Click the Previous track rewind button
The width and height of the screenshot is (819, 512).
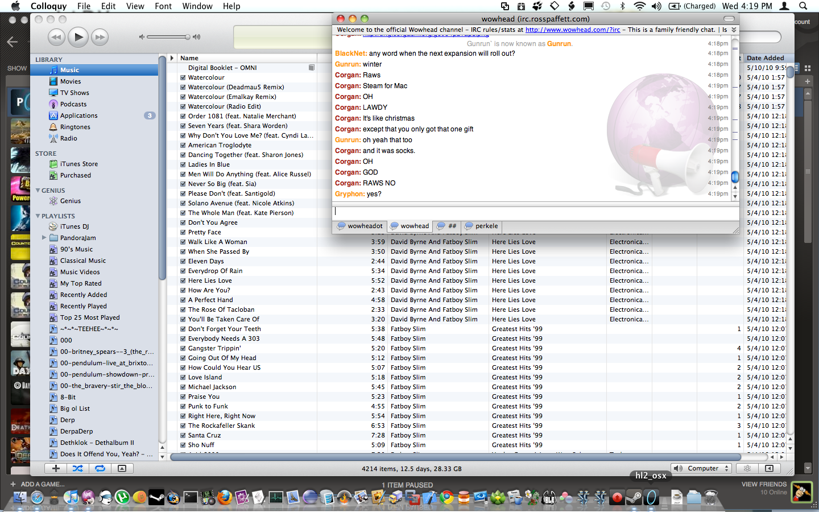pos(56,38)
